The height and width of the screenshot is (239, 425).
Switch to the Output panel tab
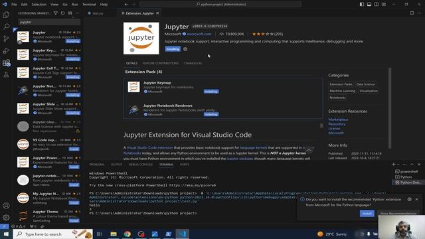[x=116, y=165]
